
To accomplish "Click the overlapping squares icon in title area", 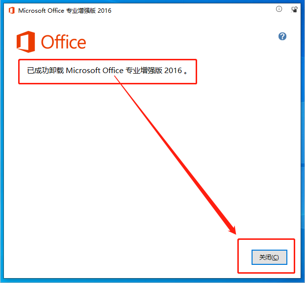I will (x=294, y=9).
